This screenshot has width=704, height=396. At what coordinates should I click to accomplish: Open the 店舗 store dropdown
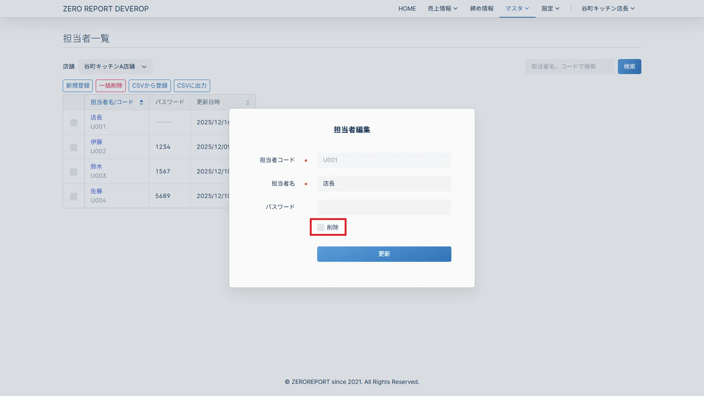coord(115,66)
